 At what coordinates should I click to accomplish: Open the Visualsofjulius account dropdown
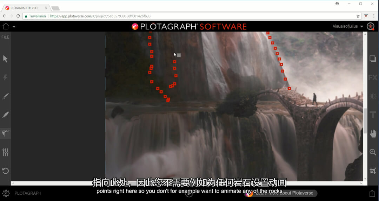pos(347,26)
